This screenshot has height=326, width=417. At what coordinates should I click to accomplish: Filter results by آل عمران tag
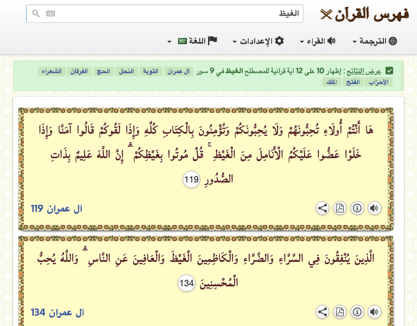click(x=179, y=71)
